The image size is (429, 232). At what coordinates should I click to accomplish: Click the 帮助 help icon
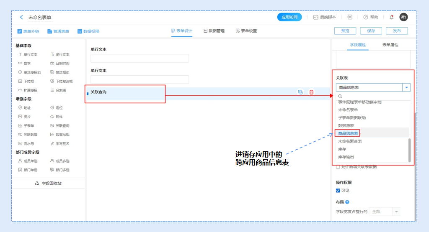coord(366,17)
